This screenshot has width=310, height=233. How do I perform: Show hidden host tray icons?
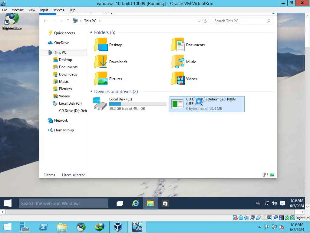pyautogui.click(x=259, y=227)
